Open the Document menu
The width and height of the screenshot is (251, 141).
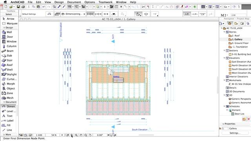(x=74, y=2)
